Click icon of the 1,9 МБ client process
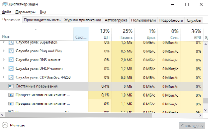 coord(11,95)
